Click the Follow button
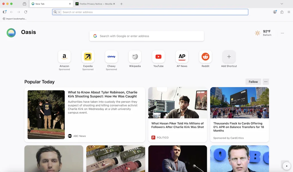Viewport: 293px width, 172px height. click(x=253, y=82)
